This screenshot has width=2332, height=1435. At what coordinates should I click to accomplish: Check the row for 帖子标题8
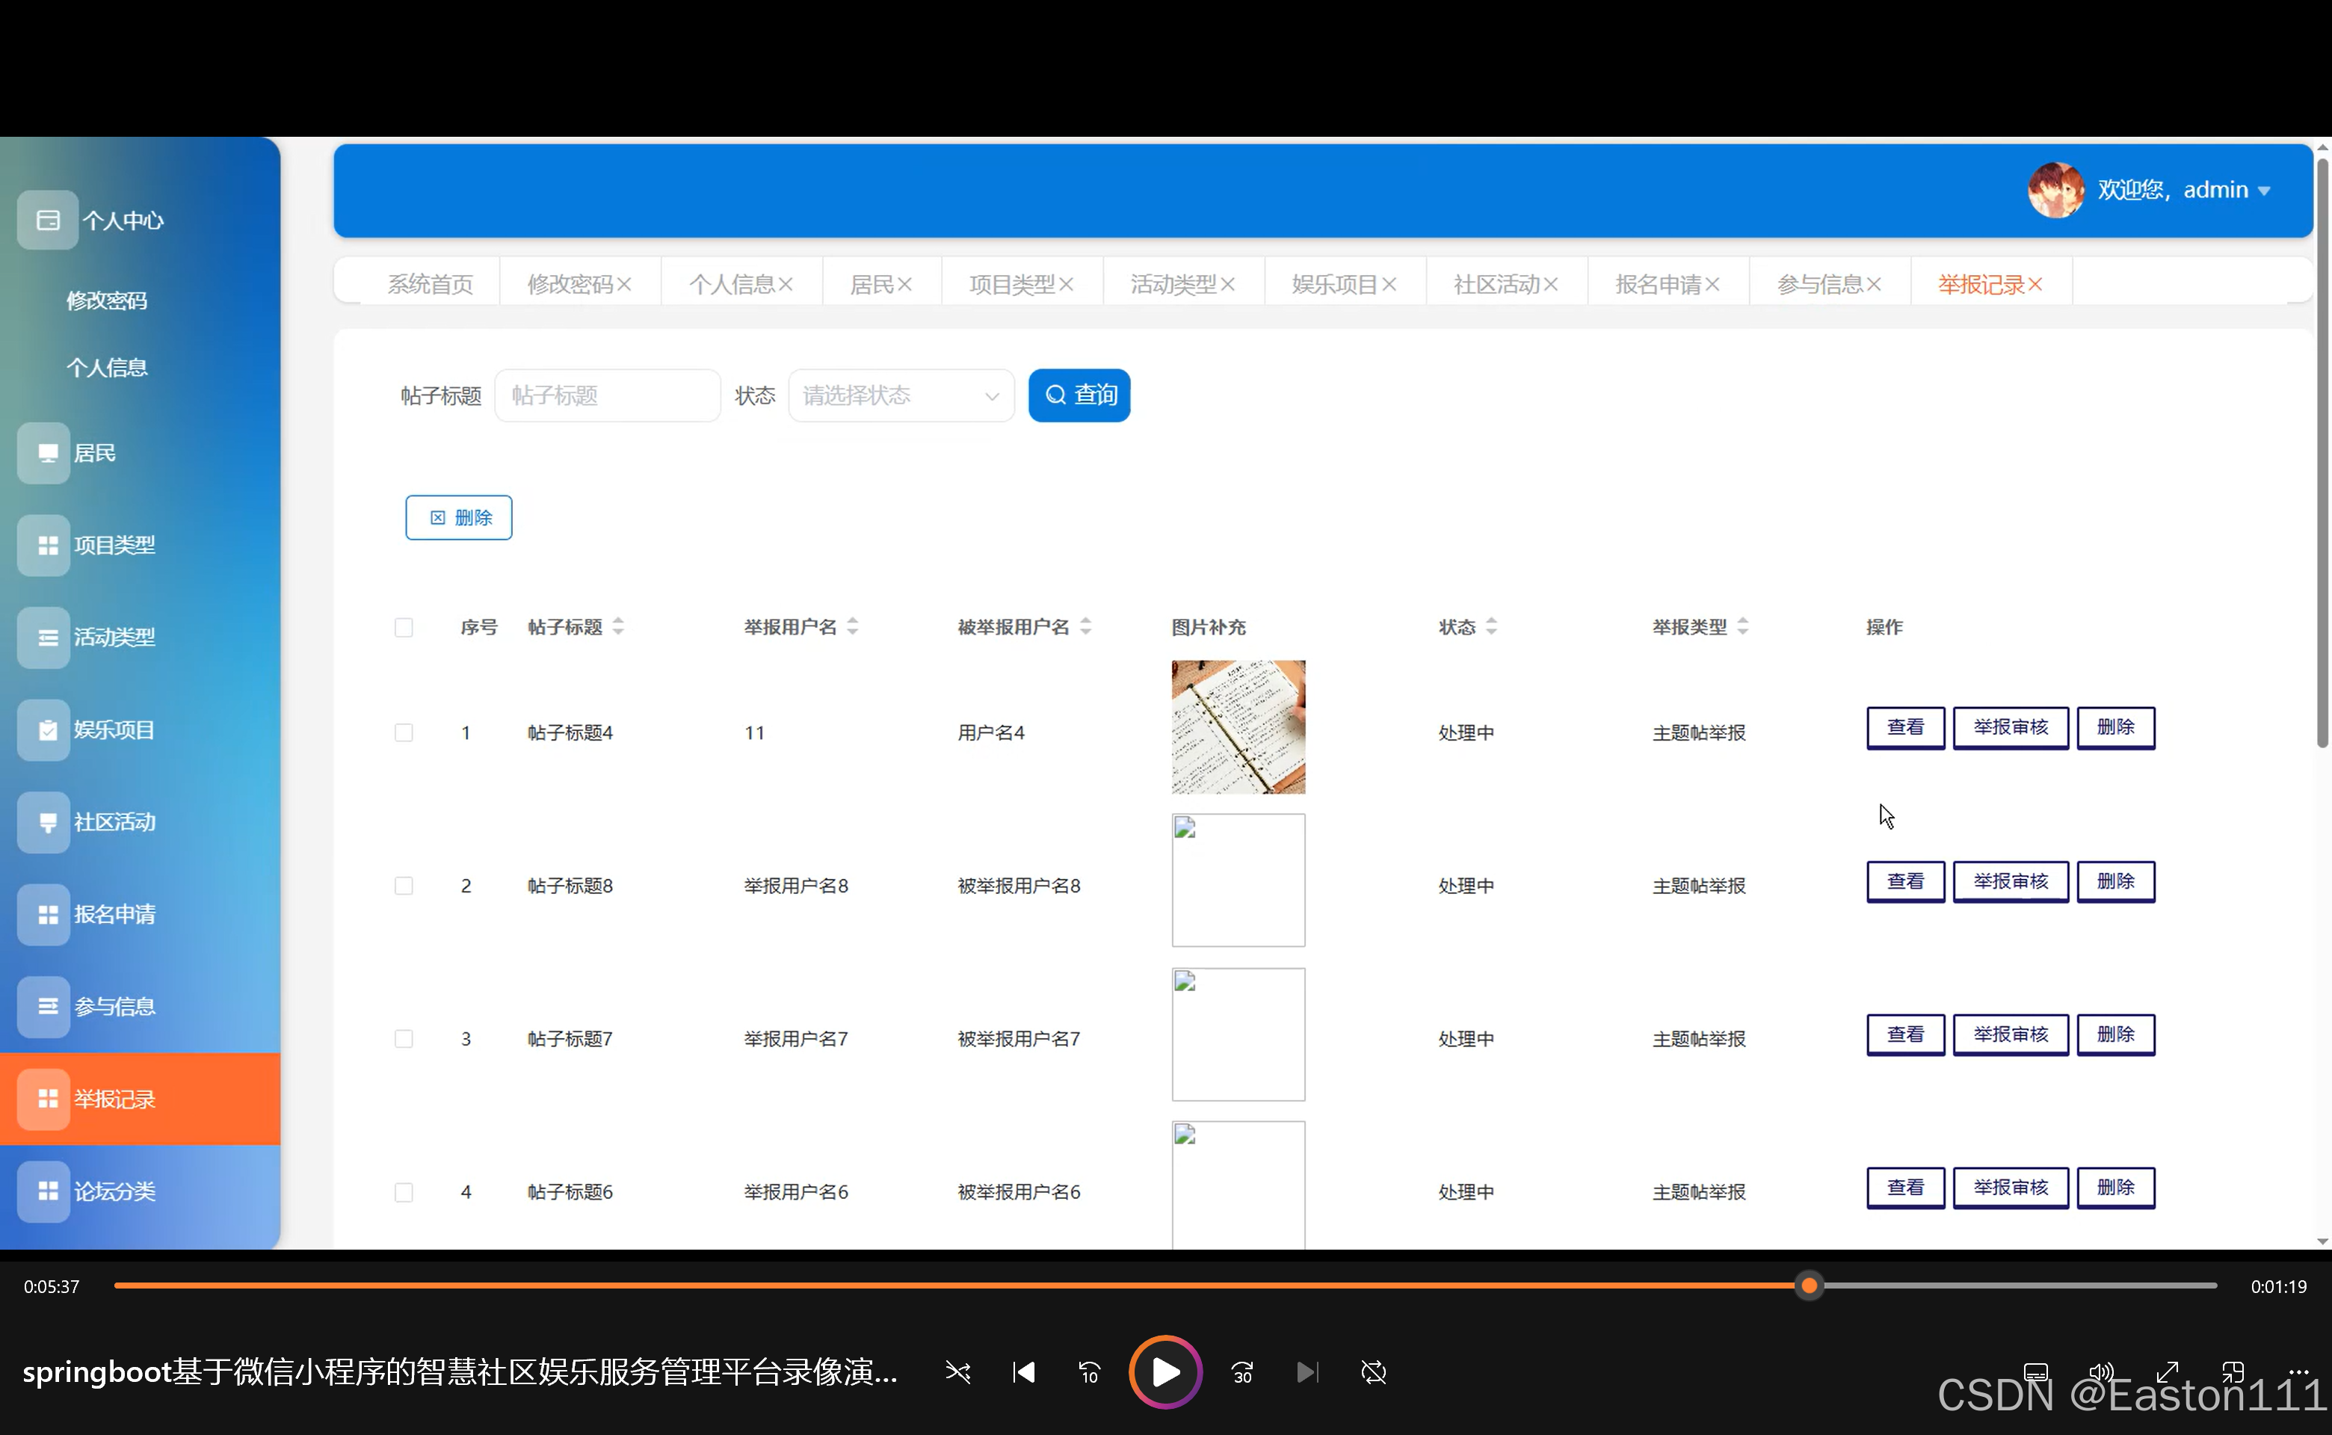[404, 886]
